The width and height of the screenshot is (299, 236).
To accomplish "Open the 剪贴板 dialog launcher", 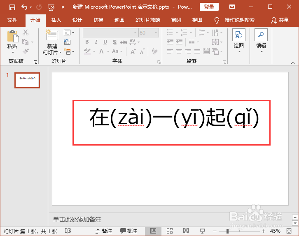I will tap(35, 62).
